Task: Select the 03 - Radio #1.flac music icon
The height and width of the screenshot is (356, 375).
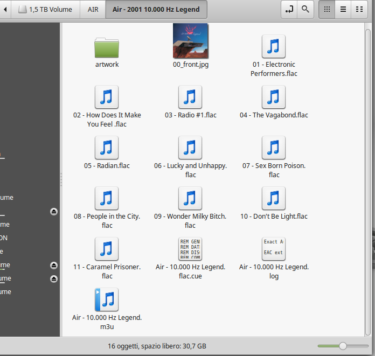Action: point(190,97)
